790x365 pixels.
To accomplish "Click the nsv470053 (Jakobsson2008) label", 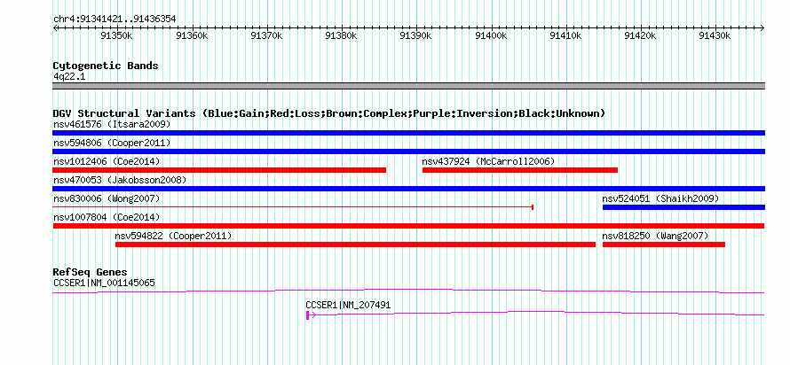I will click(120, 180).
